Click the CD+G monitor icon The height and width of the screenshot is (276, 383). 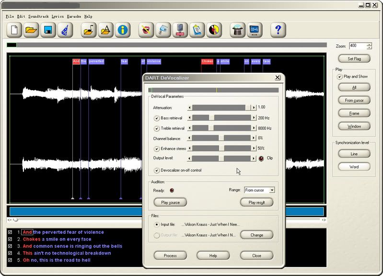click(x=255, y=30)
